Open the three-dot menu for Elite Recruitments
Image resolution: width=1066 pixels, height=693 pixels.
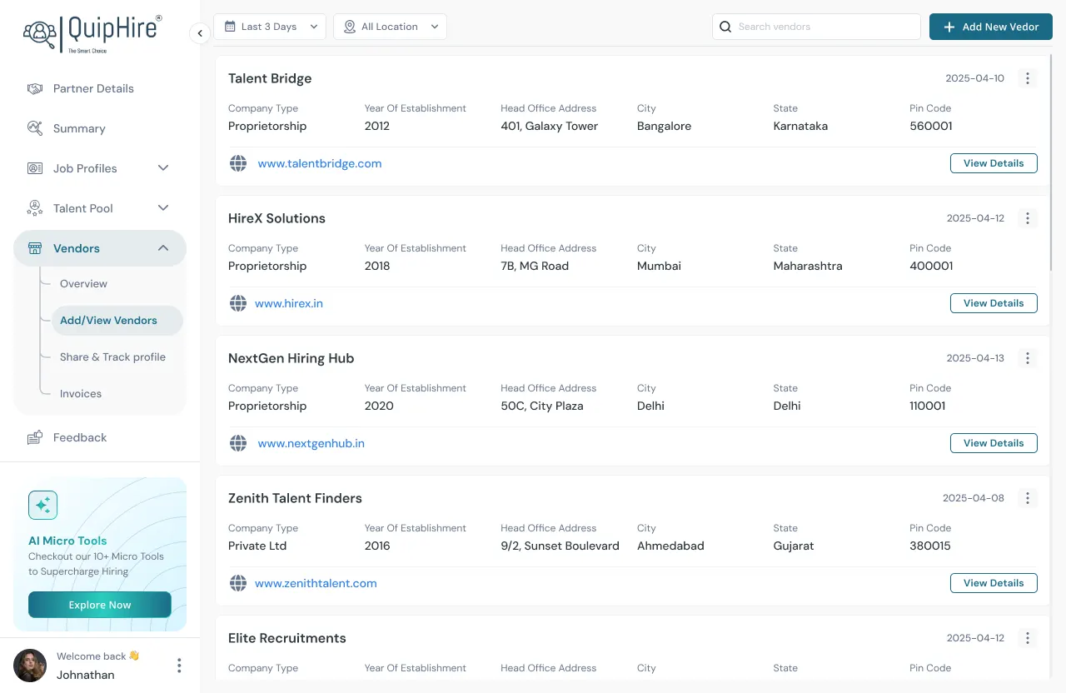(1028, 638)
